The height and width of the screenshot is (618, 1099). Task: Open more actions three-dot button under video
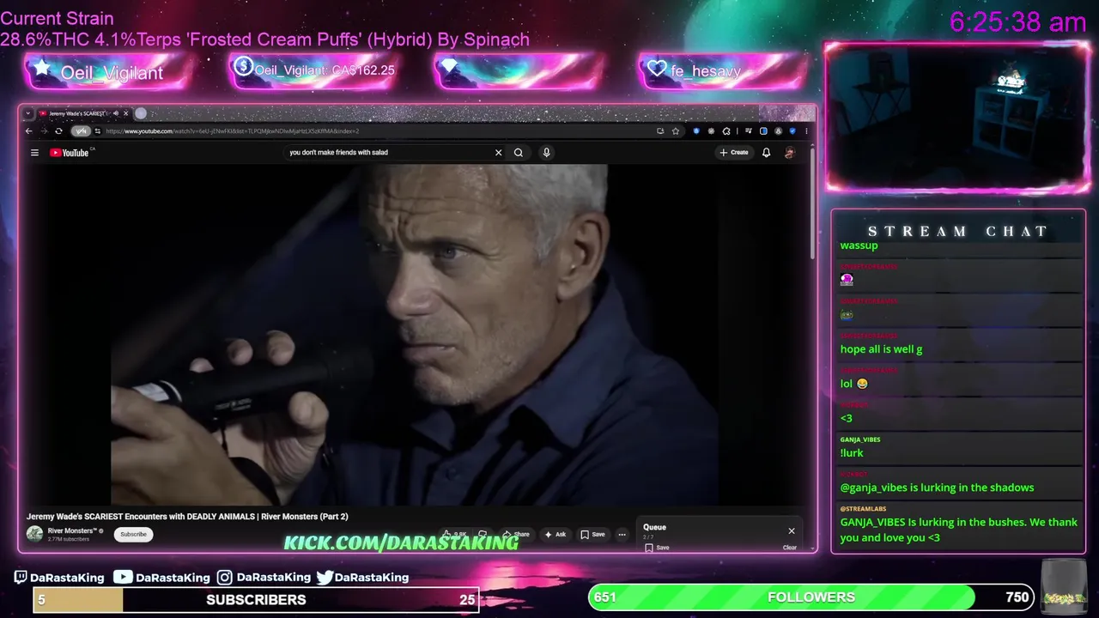(622, 534)
